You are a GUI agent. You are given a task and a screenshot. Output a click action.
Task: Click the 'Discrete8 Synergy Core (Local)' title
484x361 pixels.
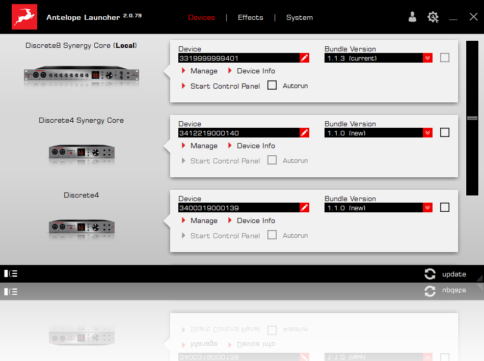pyautogui.click(x=81, y=46)
